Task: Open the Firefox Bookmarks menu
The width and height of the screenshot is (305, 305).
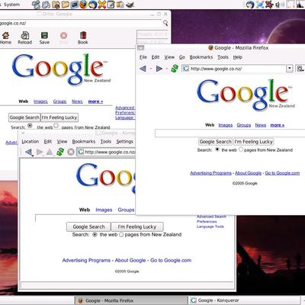Action: [x=201, y=57]
